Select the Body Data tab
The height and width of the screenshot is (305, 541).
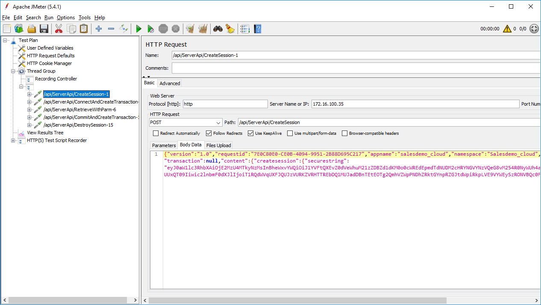click(x=191, y=145)
